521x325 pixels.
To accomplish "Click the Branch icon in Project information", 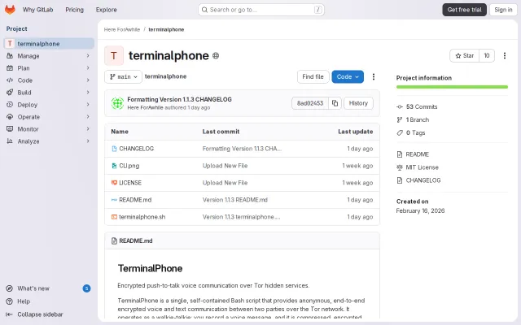I will coord(400,119).
